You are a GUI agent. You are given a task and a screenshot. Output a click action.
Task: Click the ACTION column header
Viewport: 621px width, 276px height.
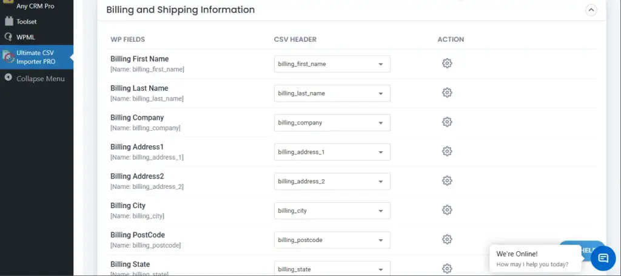tap(451, 39)
